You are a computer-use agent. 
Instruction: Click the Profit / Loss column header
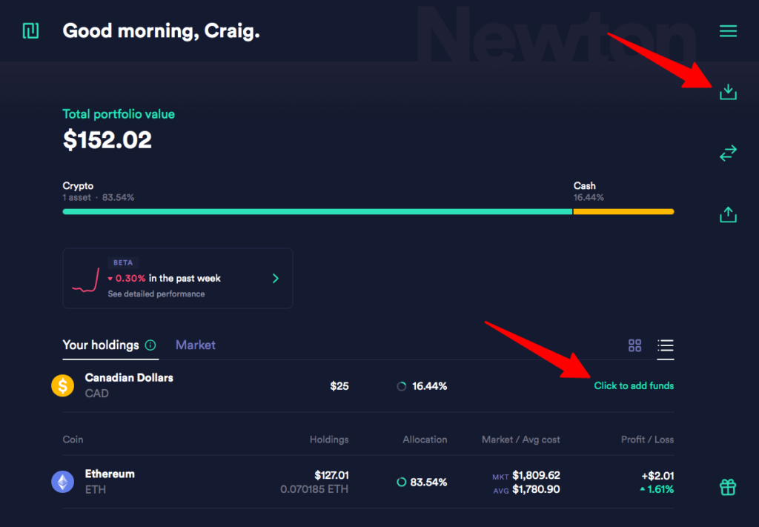pos(647,440)
